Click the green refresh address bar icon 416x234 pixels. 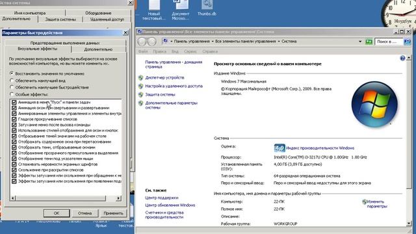369,42
